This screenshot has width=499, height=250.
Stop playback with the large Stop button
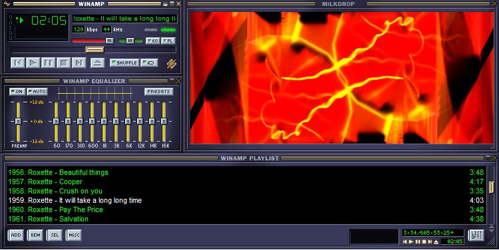pos(64,62)
